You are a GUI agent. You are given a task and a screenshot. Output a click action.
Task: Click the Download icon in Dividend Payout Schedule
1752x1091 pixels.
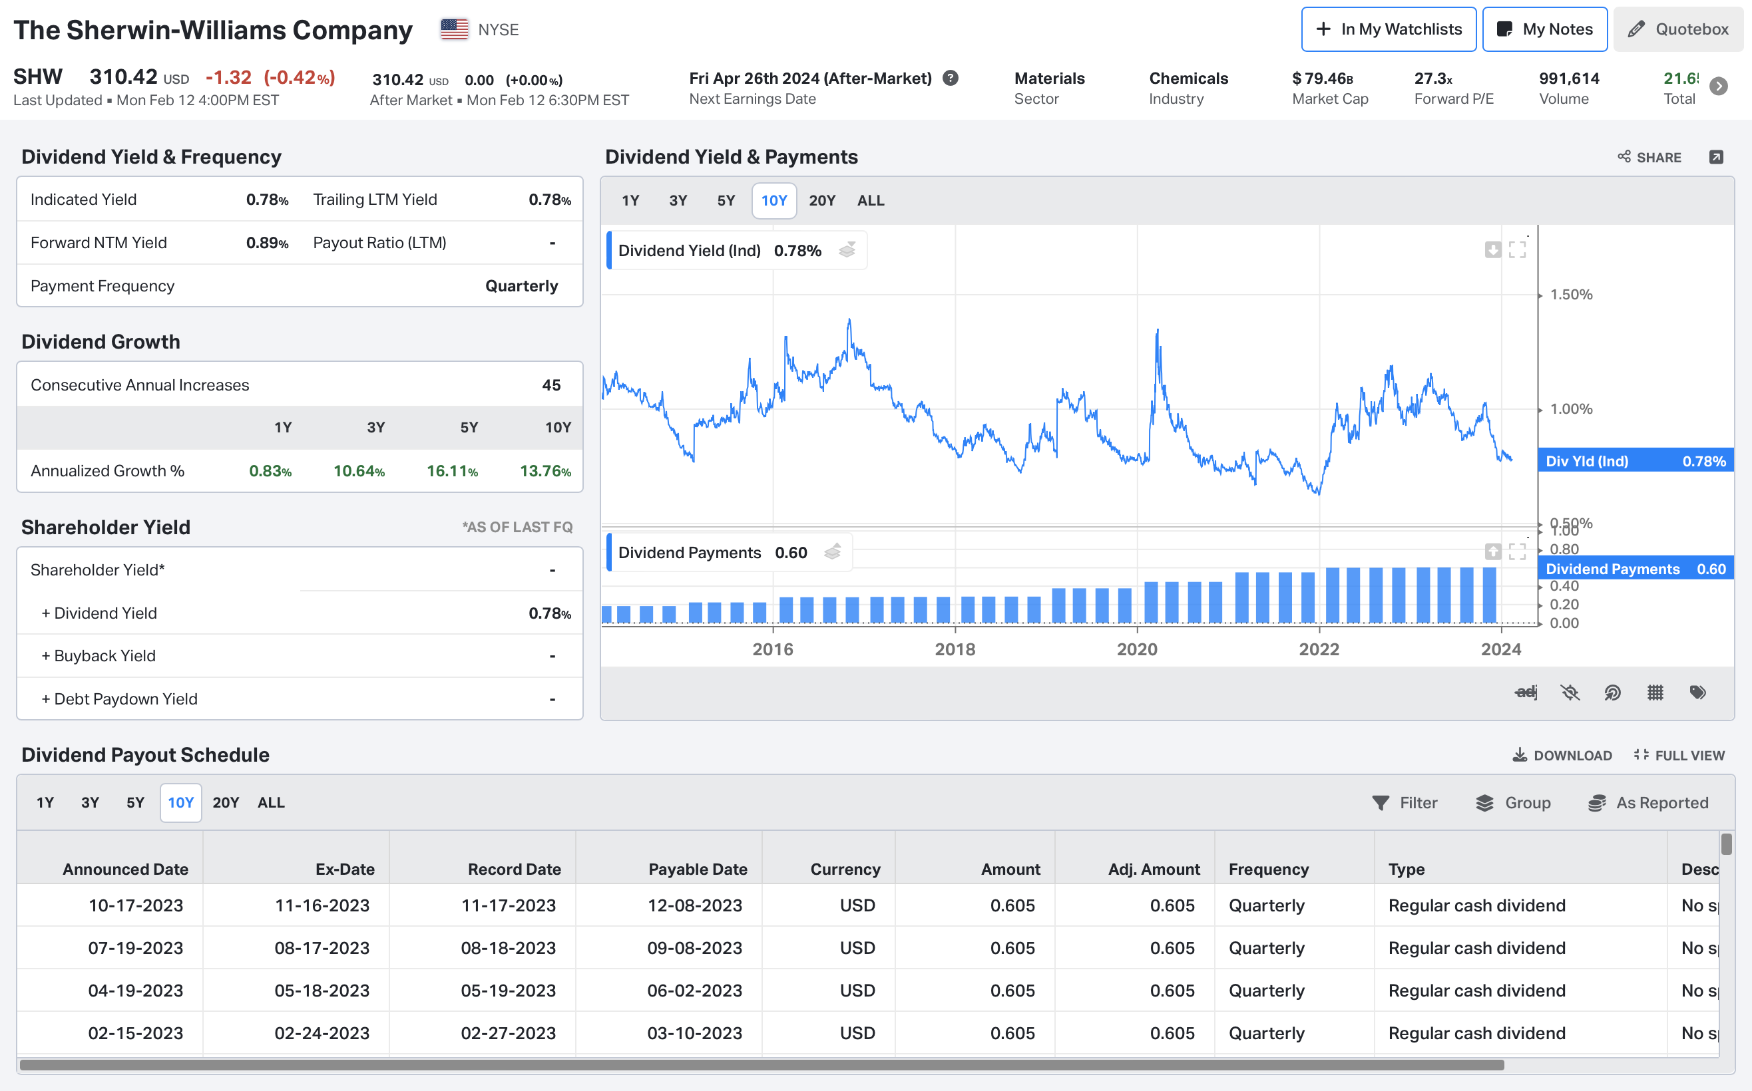click(x=1520, y=755)
